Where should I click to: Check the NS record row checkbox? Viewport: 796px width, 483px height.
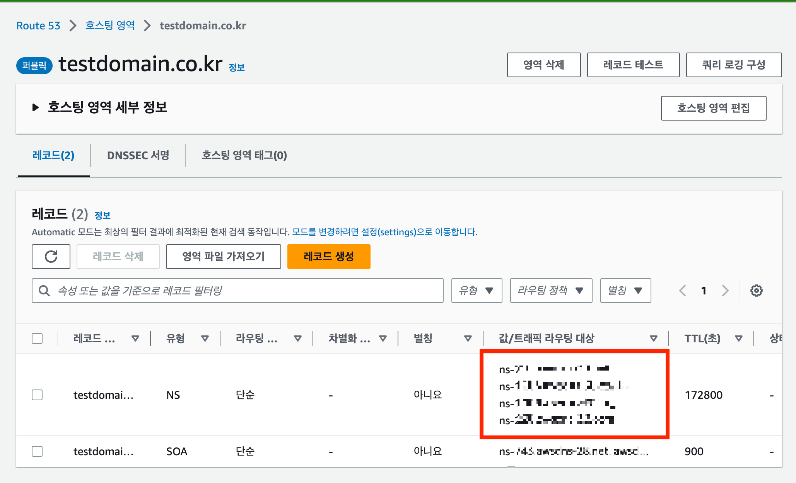point(37,395)
